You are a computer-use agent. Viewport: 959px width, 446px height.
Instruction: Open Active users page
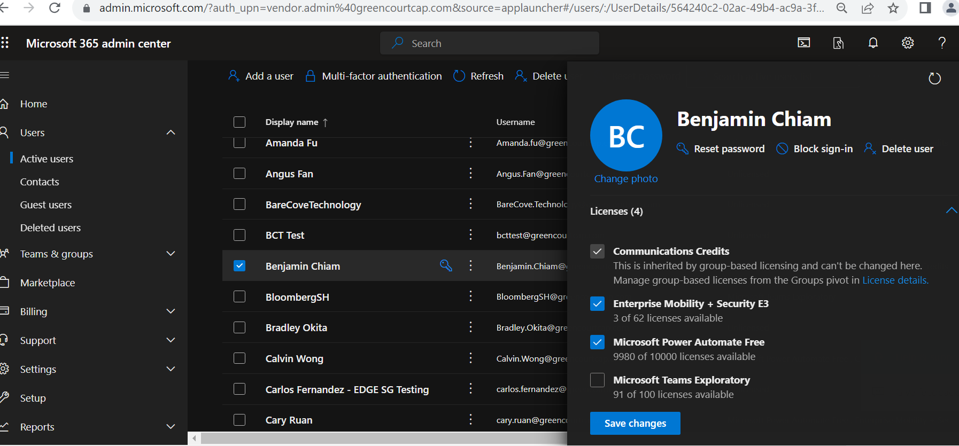point(47,159)
